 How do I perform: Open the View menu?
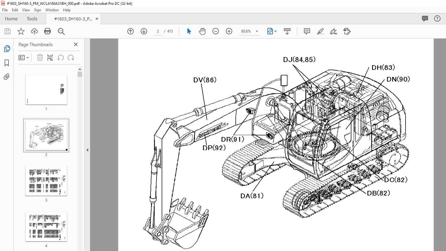pyautogui.click(x=26, y=10)
